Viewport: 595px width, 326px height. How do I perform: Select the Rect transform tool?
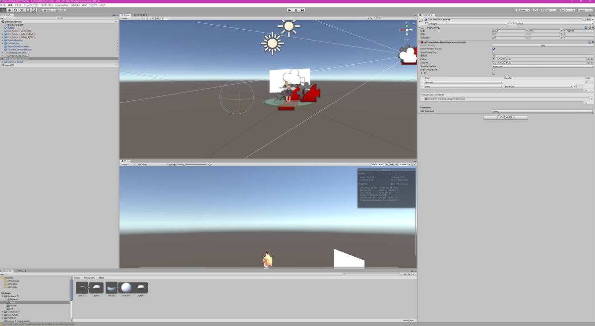point(28,10)
